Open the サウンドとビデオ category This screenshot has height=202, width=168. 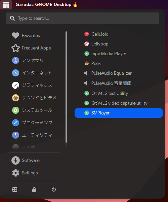(35, 98)
